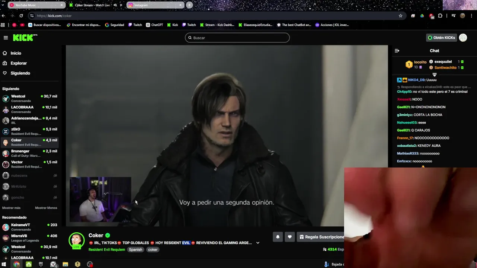This screenshot has height=268, width=477.
Task: Click chat username NIKO4_DB
Action: (x=416, y=80)
